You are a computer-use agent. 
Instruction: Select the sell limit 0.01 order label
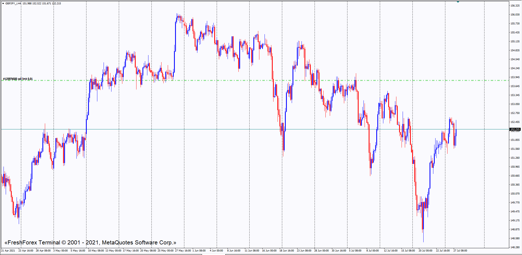pos(18,79)
